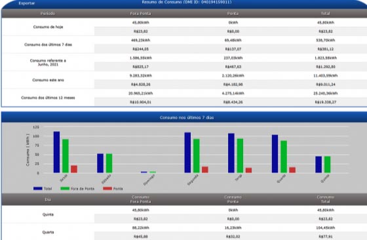The image size is (367, 240).
Task: Click the green Fora de Ponta bar for Segunda
Action: 197,156
